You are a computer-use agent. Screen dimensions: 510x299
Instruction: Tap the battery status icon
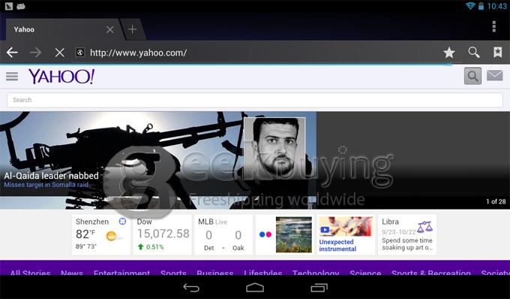[x=481, y=6]
